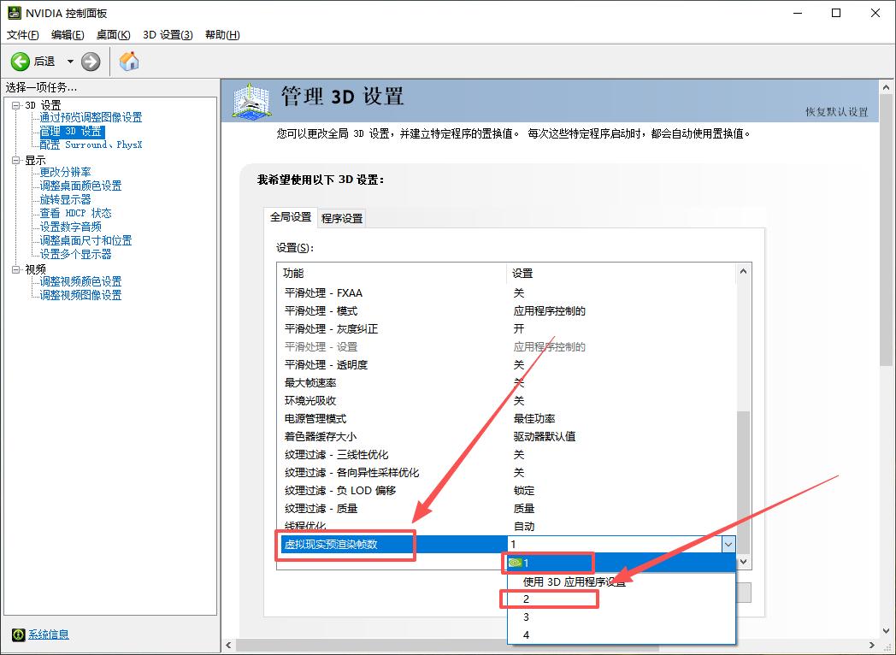The width and height of the screenshot is (896, 655).
Task: Open 更改分辨率 in the tree
Action: (65, 172)
